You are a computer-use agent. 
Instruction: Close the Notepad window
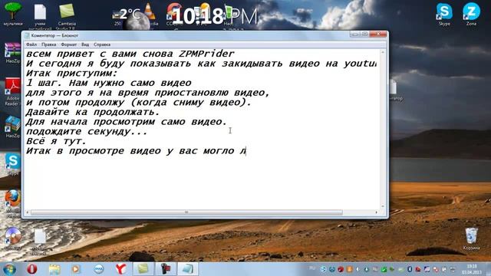tap(378, 34)
